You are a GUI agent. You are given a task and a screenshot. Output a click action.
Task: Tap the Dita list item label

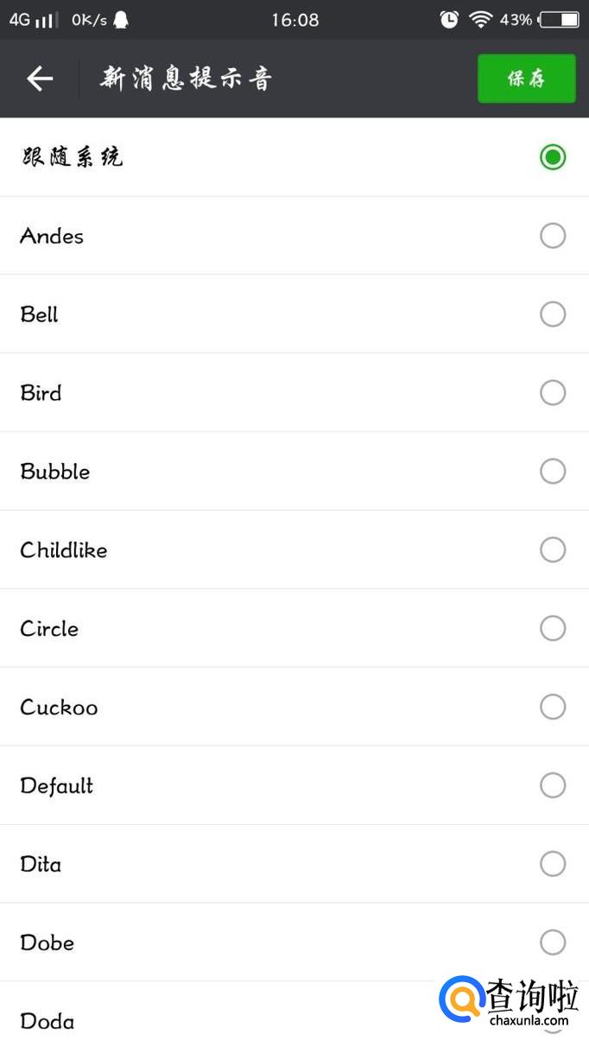[x=41, y=864]
